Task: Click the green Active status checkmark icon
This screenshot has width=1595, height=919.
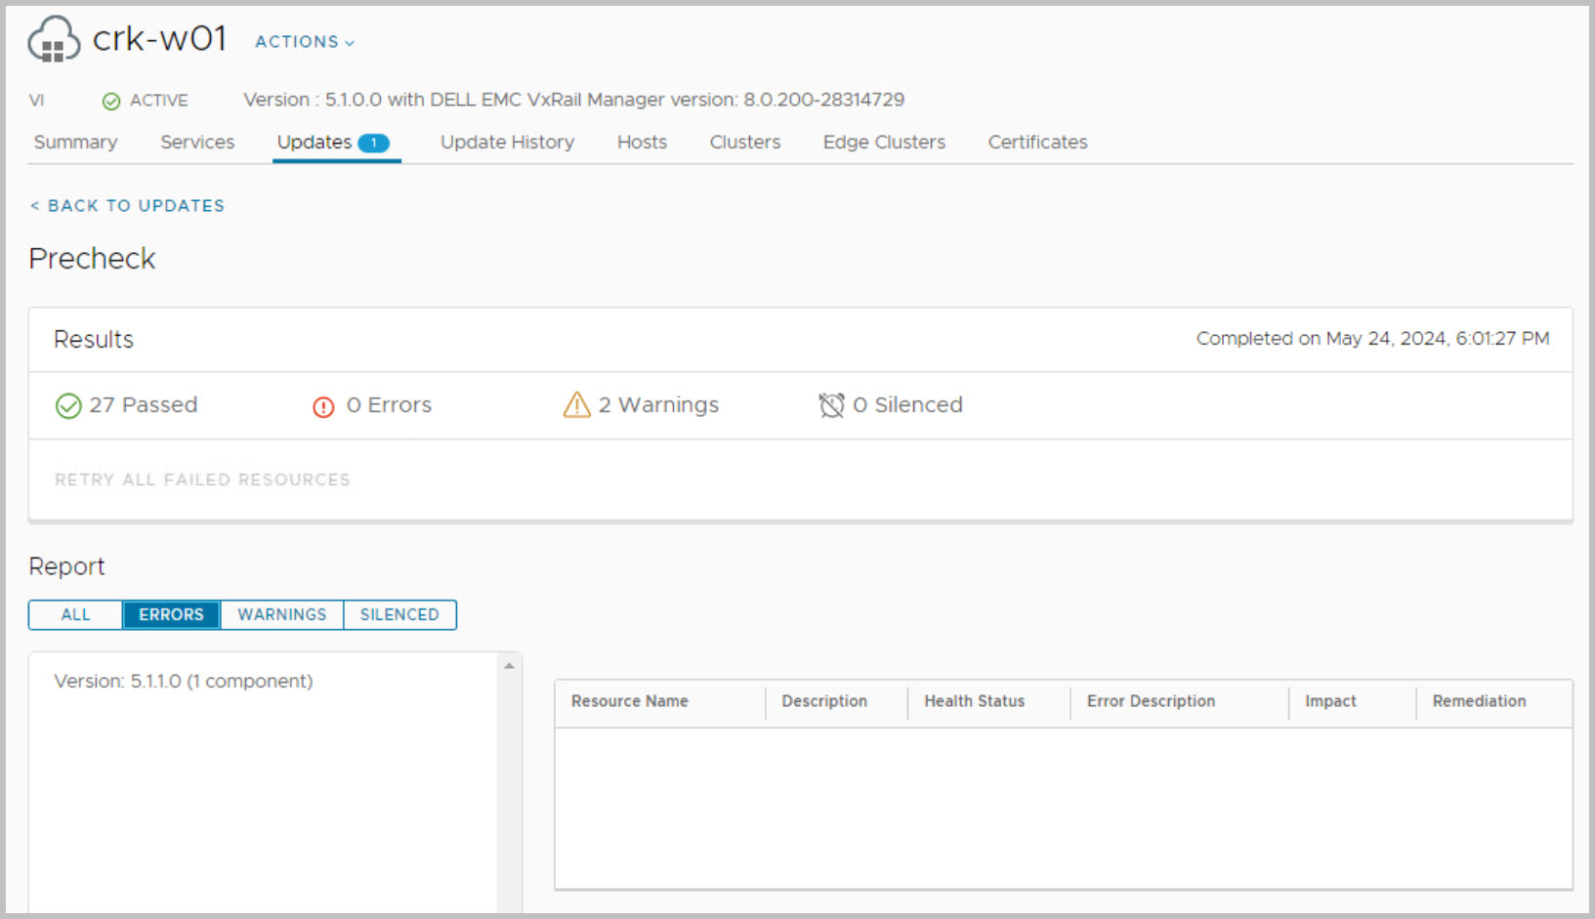Action: (x=111, y=101)
